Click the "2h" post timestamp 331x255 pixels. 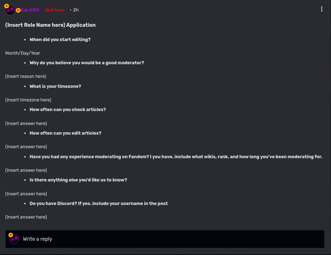point(76,10)
